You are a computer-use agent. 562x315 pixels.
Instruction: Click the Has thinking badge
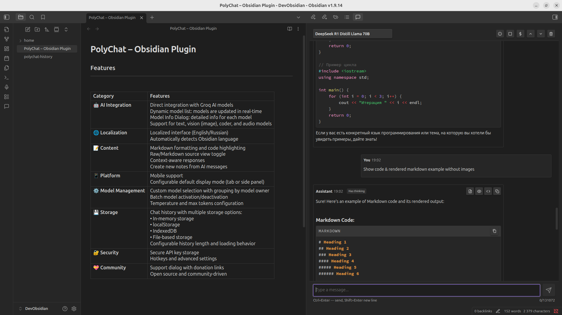(357, 191)
